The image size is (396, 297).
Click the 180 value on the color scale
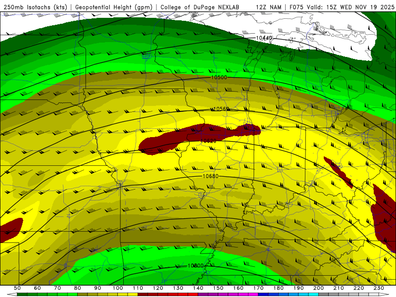(279, 288)
